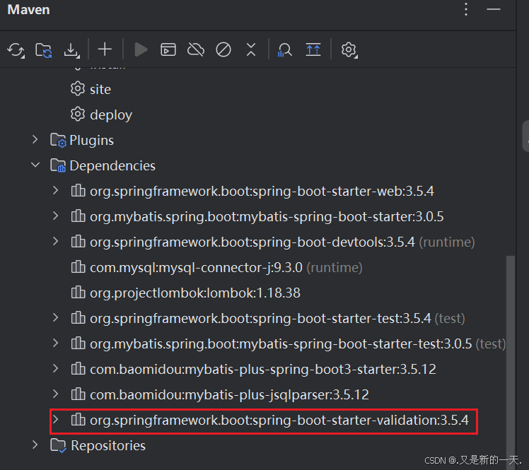Expand spring-boot-starter-validation dependency
Image resolution: width=529 pixels, height=470 pixels.
[56, 419]
